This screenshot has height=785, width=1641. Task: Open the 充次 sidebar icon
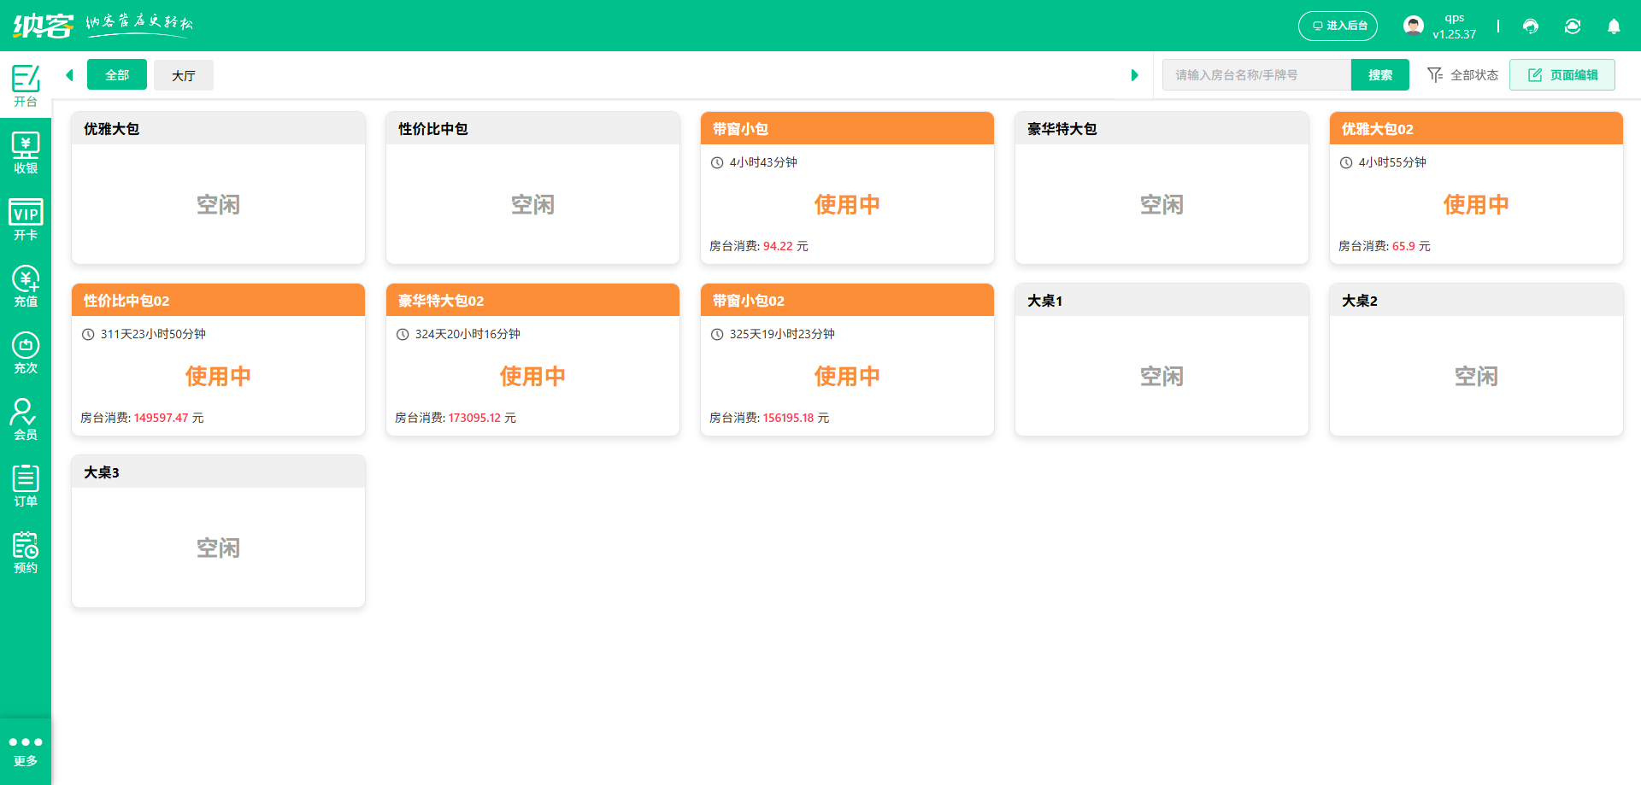click(26, 353)
